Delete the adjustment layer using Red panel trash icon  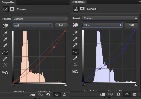[64, 95]
